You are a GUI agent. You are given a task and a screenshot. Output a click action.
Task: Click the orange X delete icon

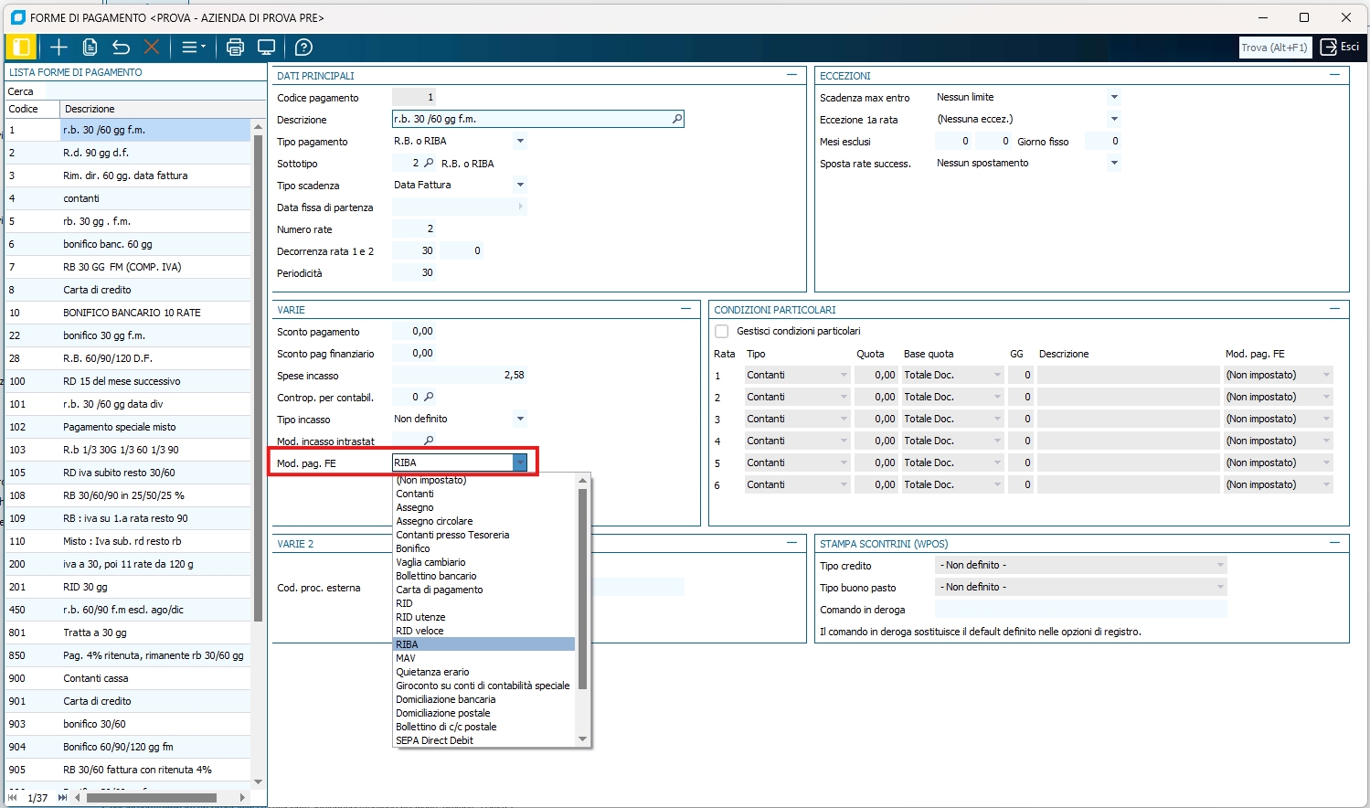[x=152, y=48]
